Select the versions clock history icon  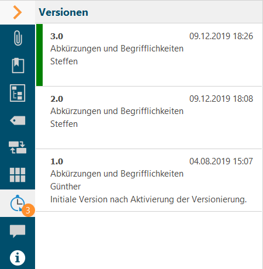point(18,203)
